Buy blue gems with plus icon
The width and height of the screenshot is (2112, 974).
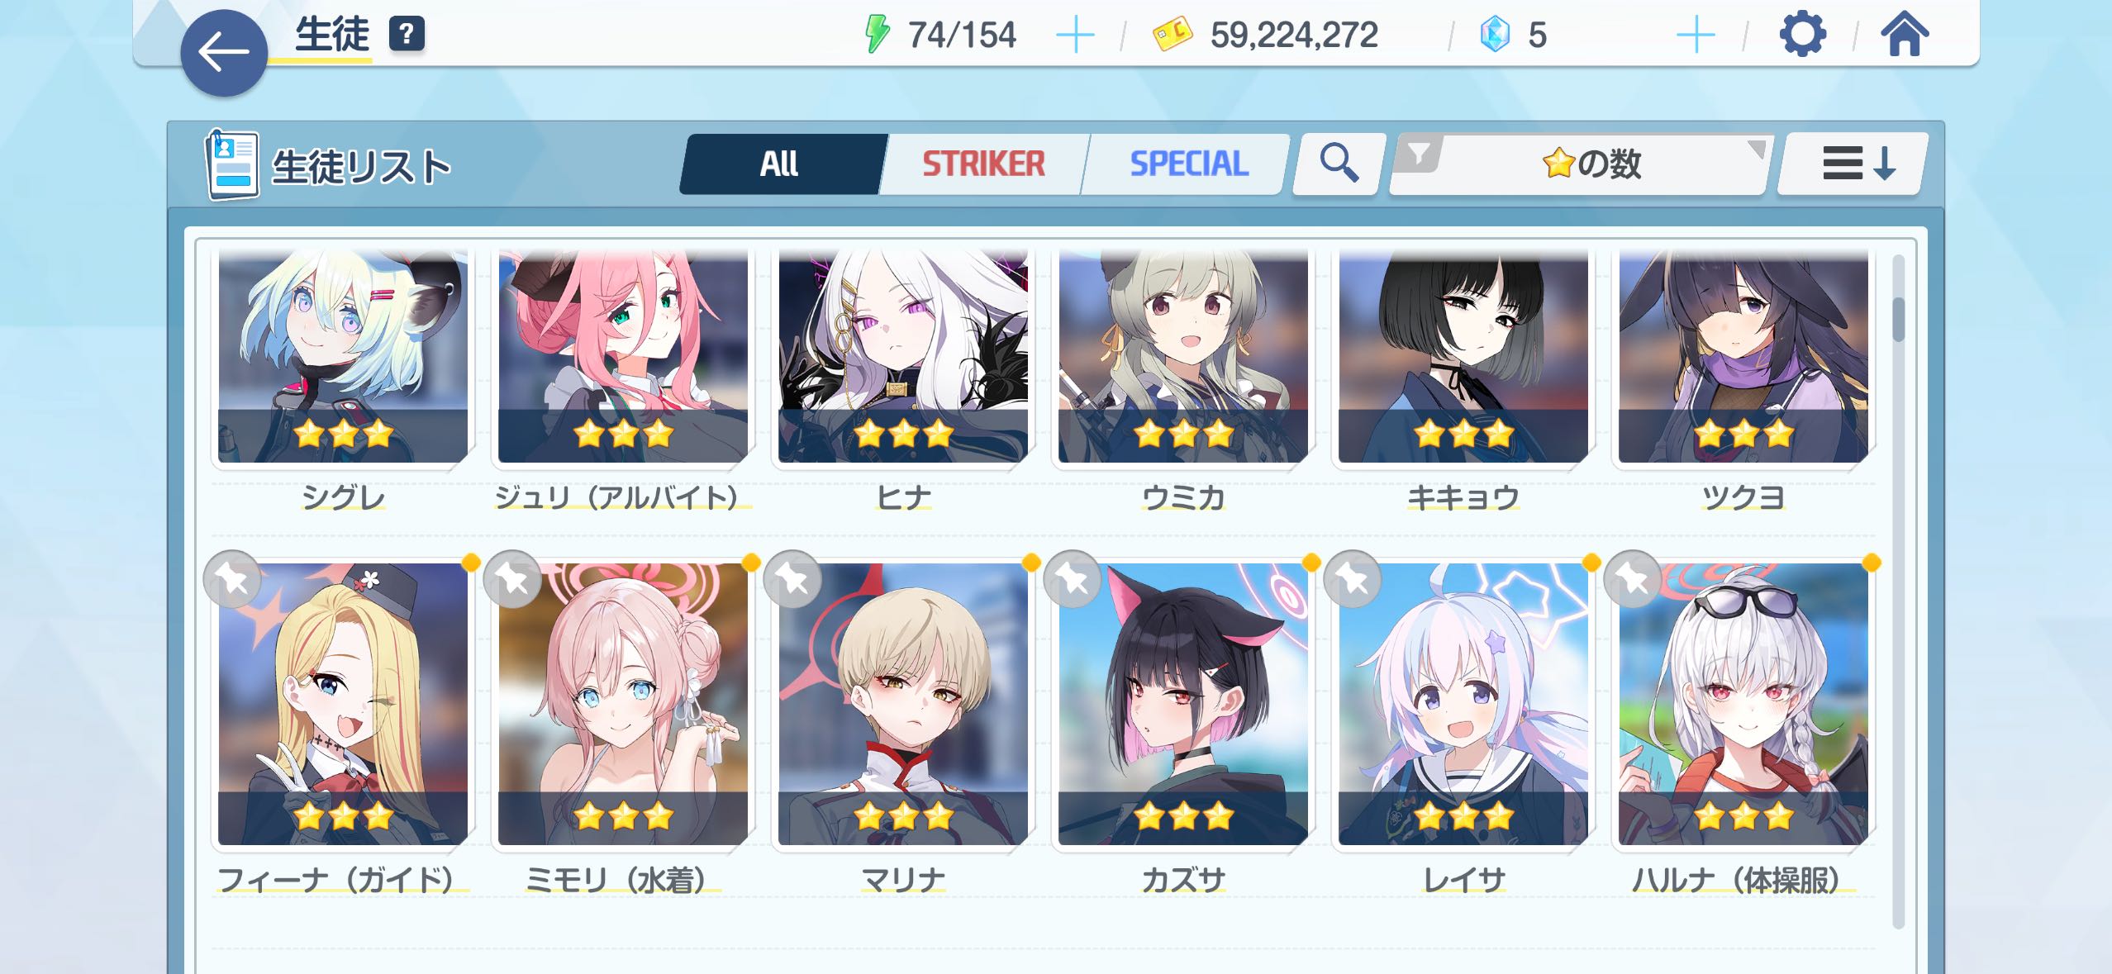[x=1696, y=36]
